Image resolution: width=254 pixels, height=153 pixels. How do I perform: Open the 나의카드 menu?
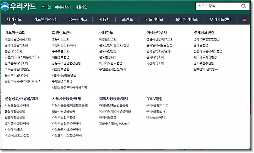click(14, 19)
